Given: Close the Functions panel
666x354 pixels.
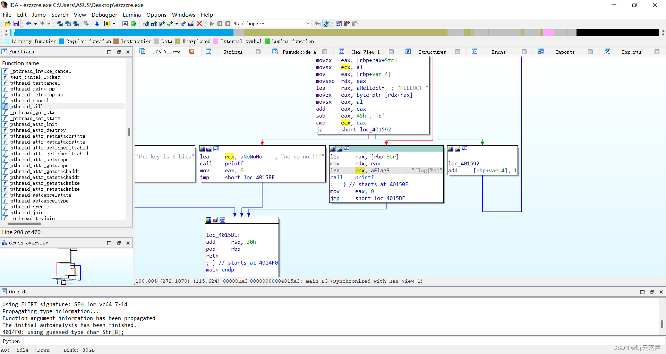Looking at the screenshot, I should [x=128, y=52].
